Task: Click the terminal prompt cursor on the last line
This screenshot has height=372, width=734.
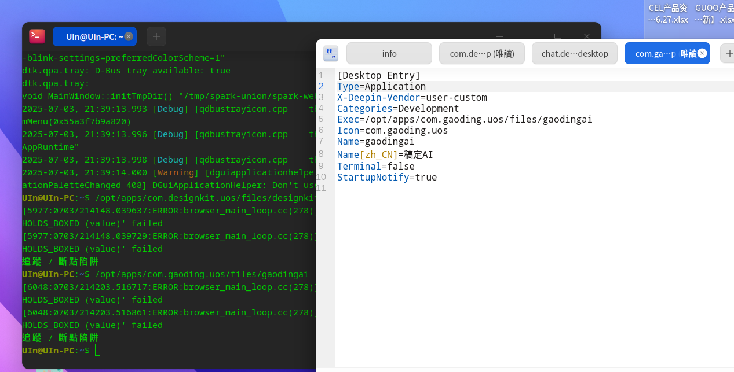Action: [x=98, y=350]
